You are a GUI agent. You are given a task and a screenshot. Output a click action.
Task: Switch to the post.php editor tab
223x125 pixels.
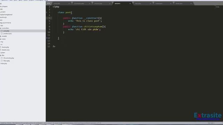click(117, 3)
